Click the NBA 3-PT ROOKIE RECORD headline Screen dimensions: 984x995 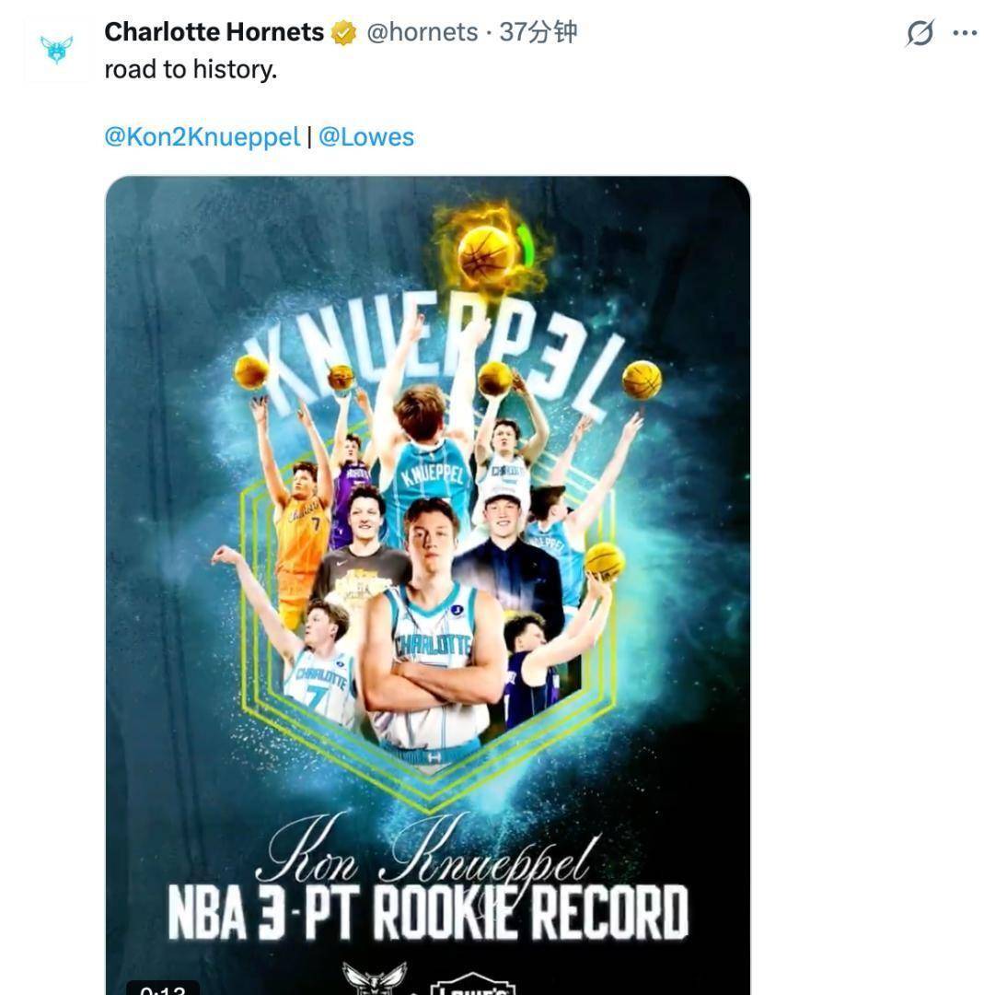click(x=428, y=912)
